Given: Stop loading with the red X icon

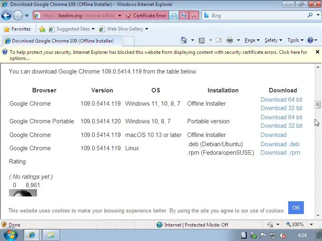Looking at the screenshot, I should tap(194, 16).
